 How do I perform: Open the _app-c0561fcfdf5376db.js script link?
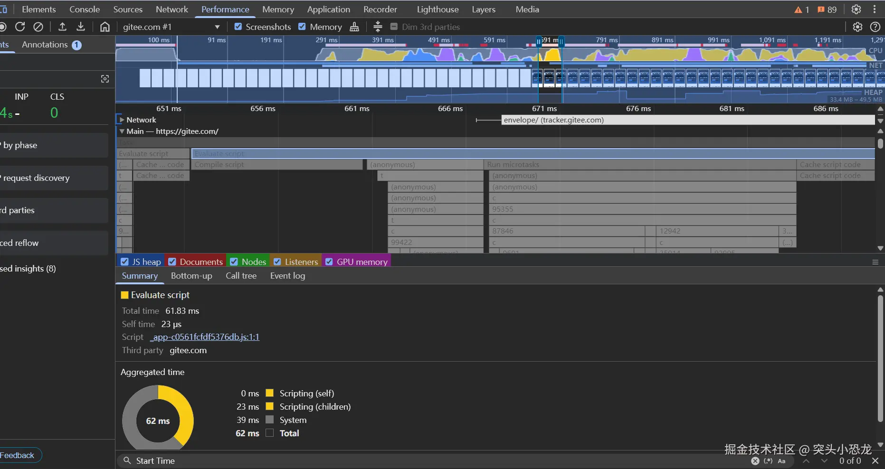(205, 337)
